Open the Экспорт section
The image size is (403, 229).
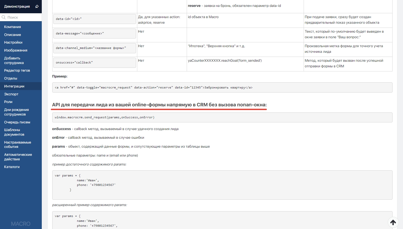[x=11, y=94]
